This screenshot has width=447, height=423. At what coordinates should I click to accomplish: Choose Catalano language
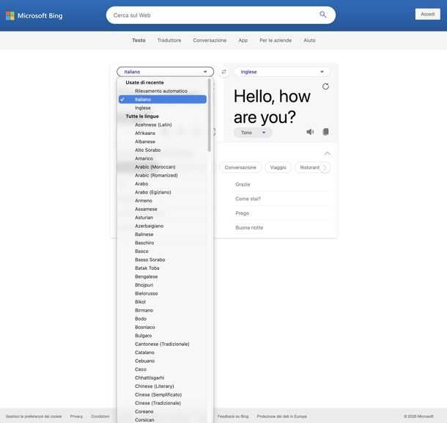163,353
